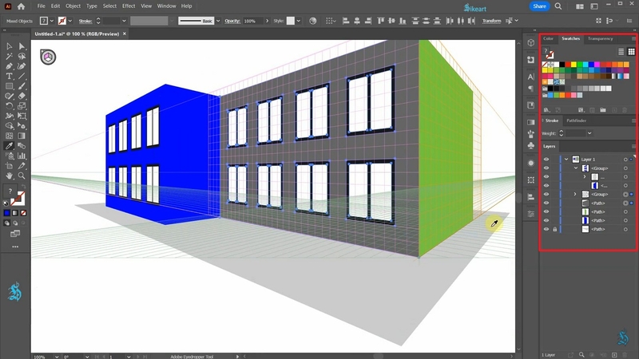This screenshot has height=359, width=639.
Task: Collapse the first Group sublayer
Action: click(576, 168)
